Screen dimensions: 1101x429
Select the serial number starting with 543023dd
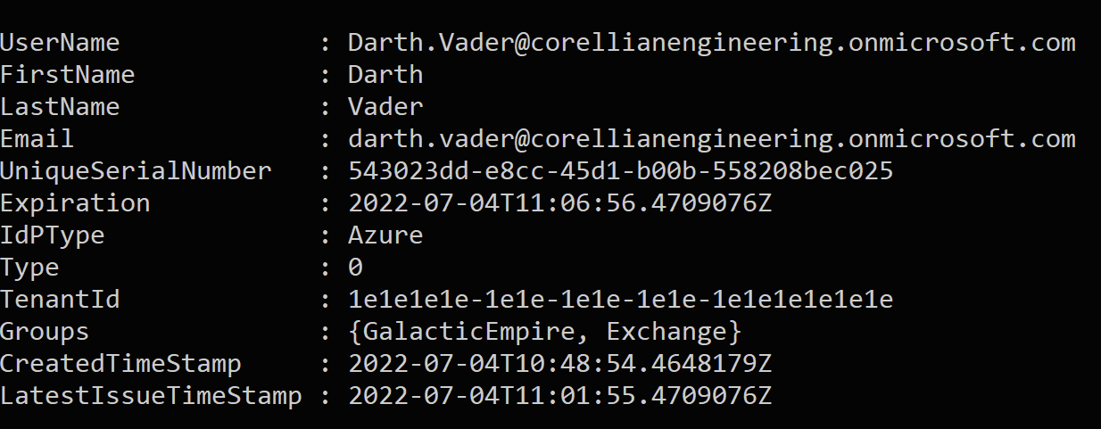pos(620,171)
